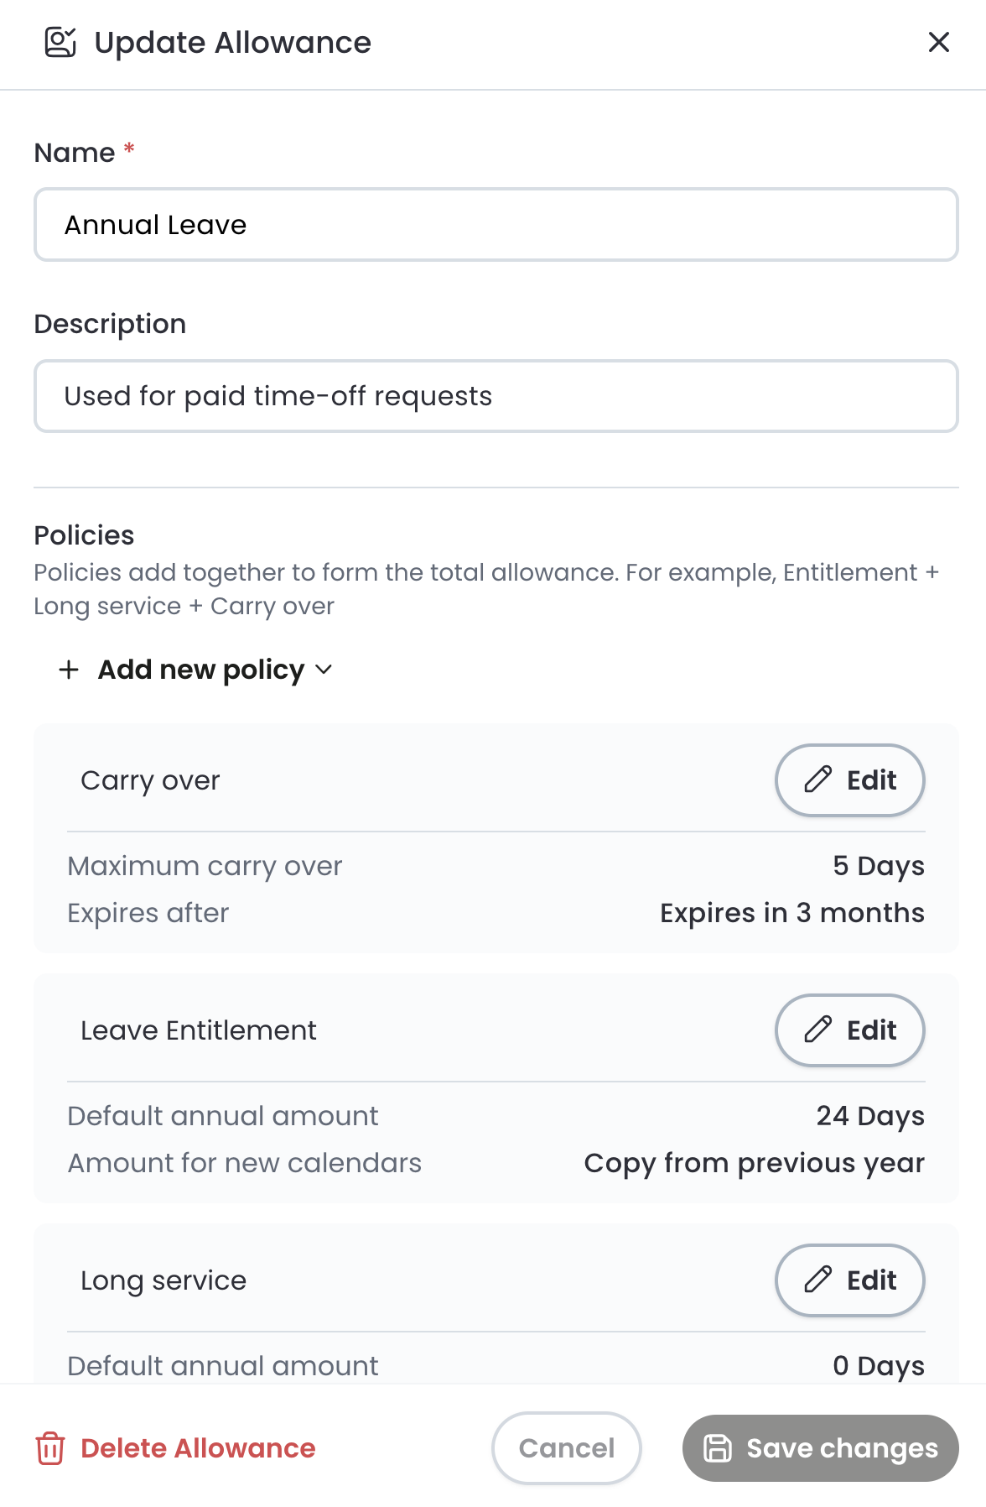
Task: Open the Add new policy menu
Action: pos(195,670)
